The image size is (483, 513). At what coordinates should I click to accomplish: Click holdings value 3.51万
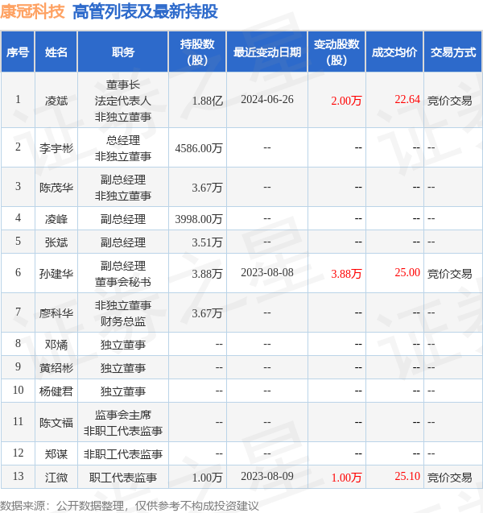tap(208, 242)
